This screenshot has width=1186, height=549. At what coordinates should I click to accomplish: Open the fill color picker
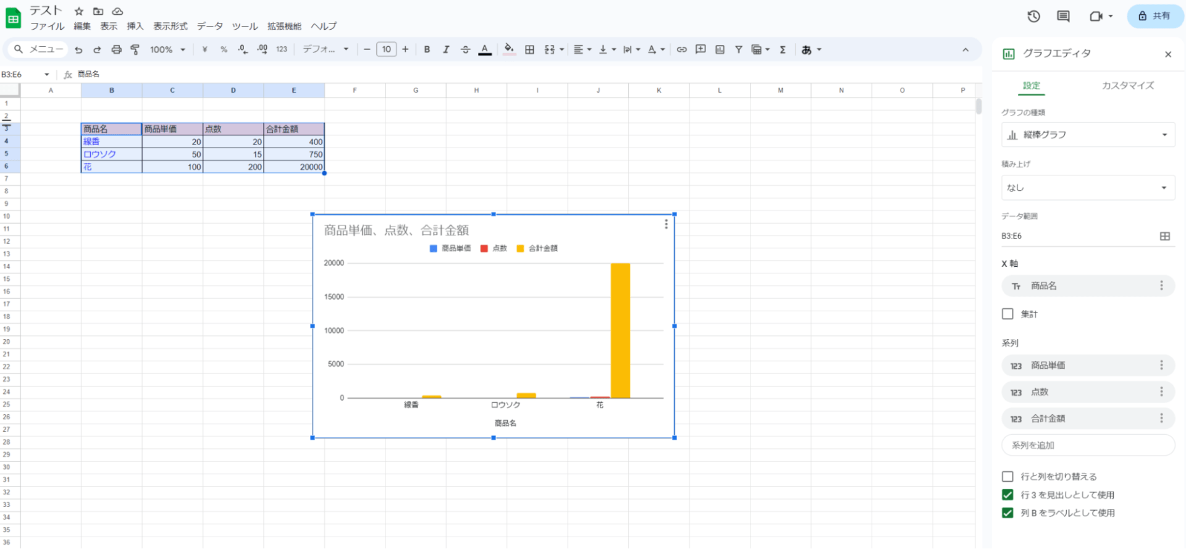(x=508, y=49)
